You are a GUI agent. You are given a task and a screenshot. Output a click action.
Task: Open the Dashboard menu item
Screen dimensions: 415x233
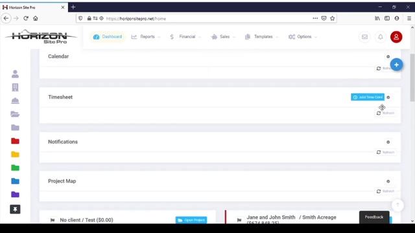(x=108, y=37)
